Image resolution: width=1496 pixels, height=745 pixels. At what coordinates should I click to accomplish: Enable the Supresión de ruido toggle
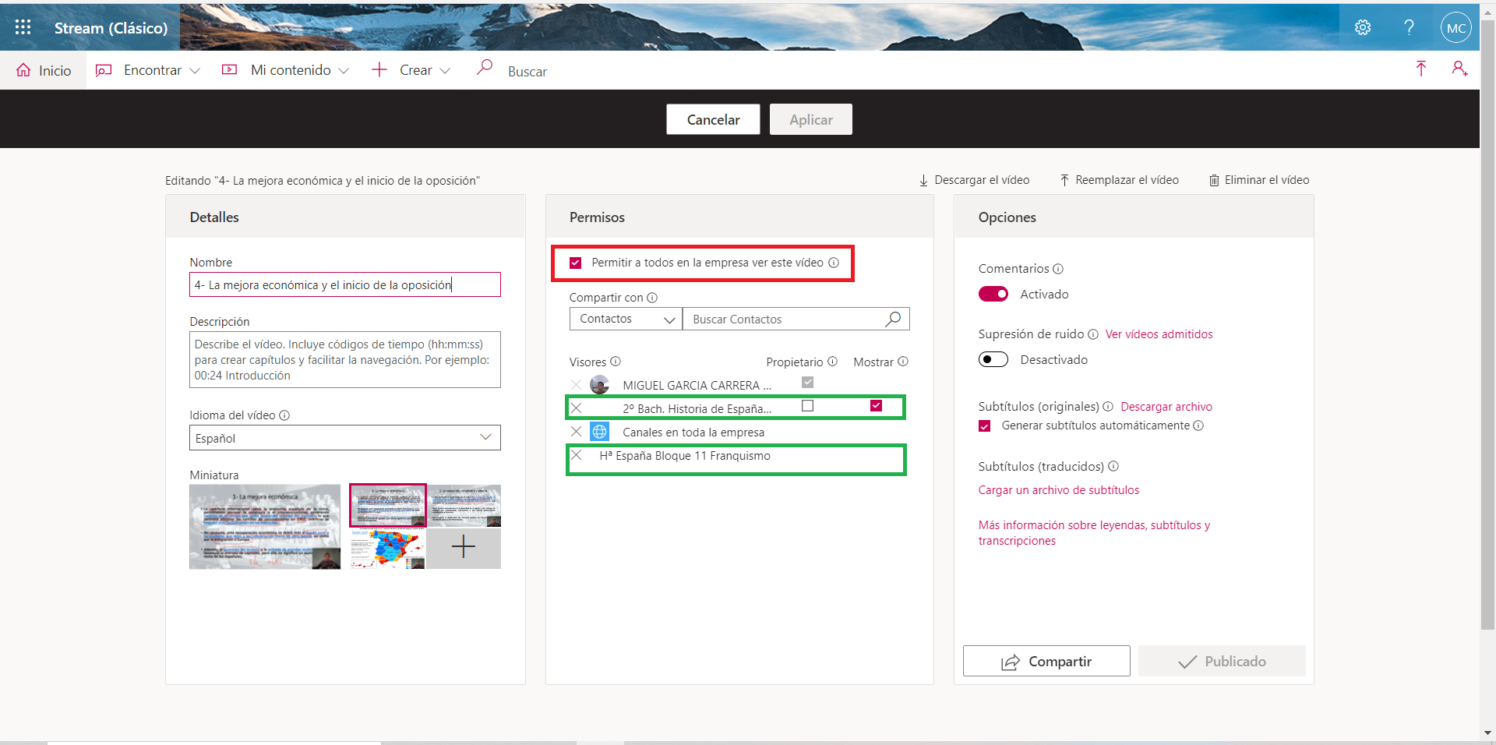point(993,359)
